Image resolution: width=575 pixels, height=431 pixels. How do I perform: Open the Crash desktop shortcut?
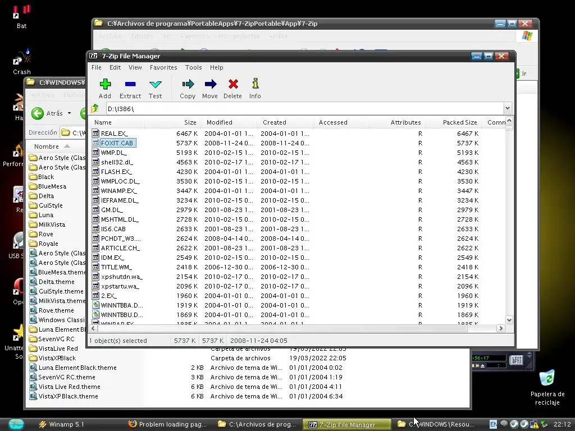[22, 62]
